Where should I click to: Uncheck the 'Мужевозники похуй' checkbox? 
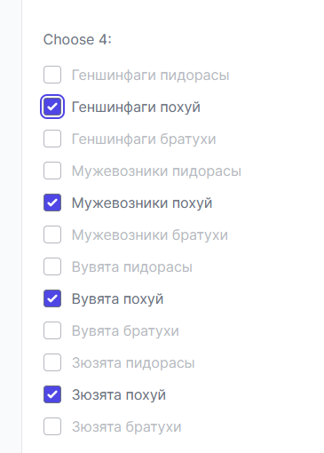52,203
